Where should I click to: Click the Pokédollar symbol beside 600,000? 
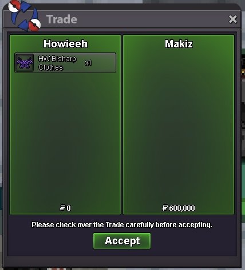pos(165,208)
